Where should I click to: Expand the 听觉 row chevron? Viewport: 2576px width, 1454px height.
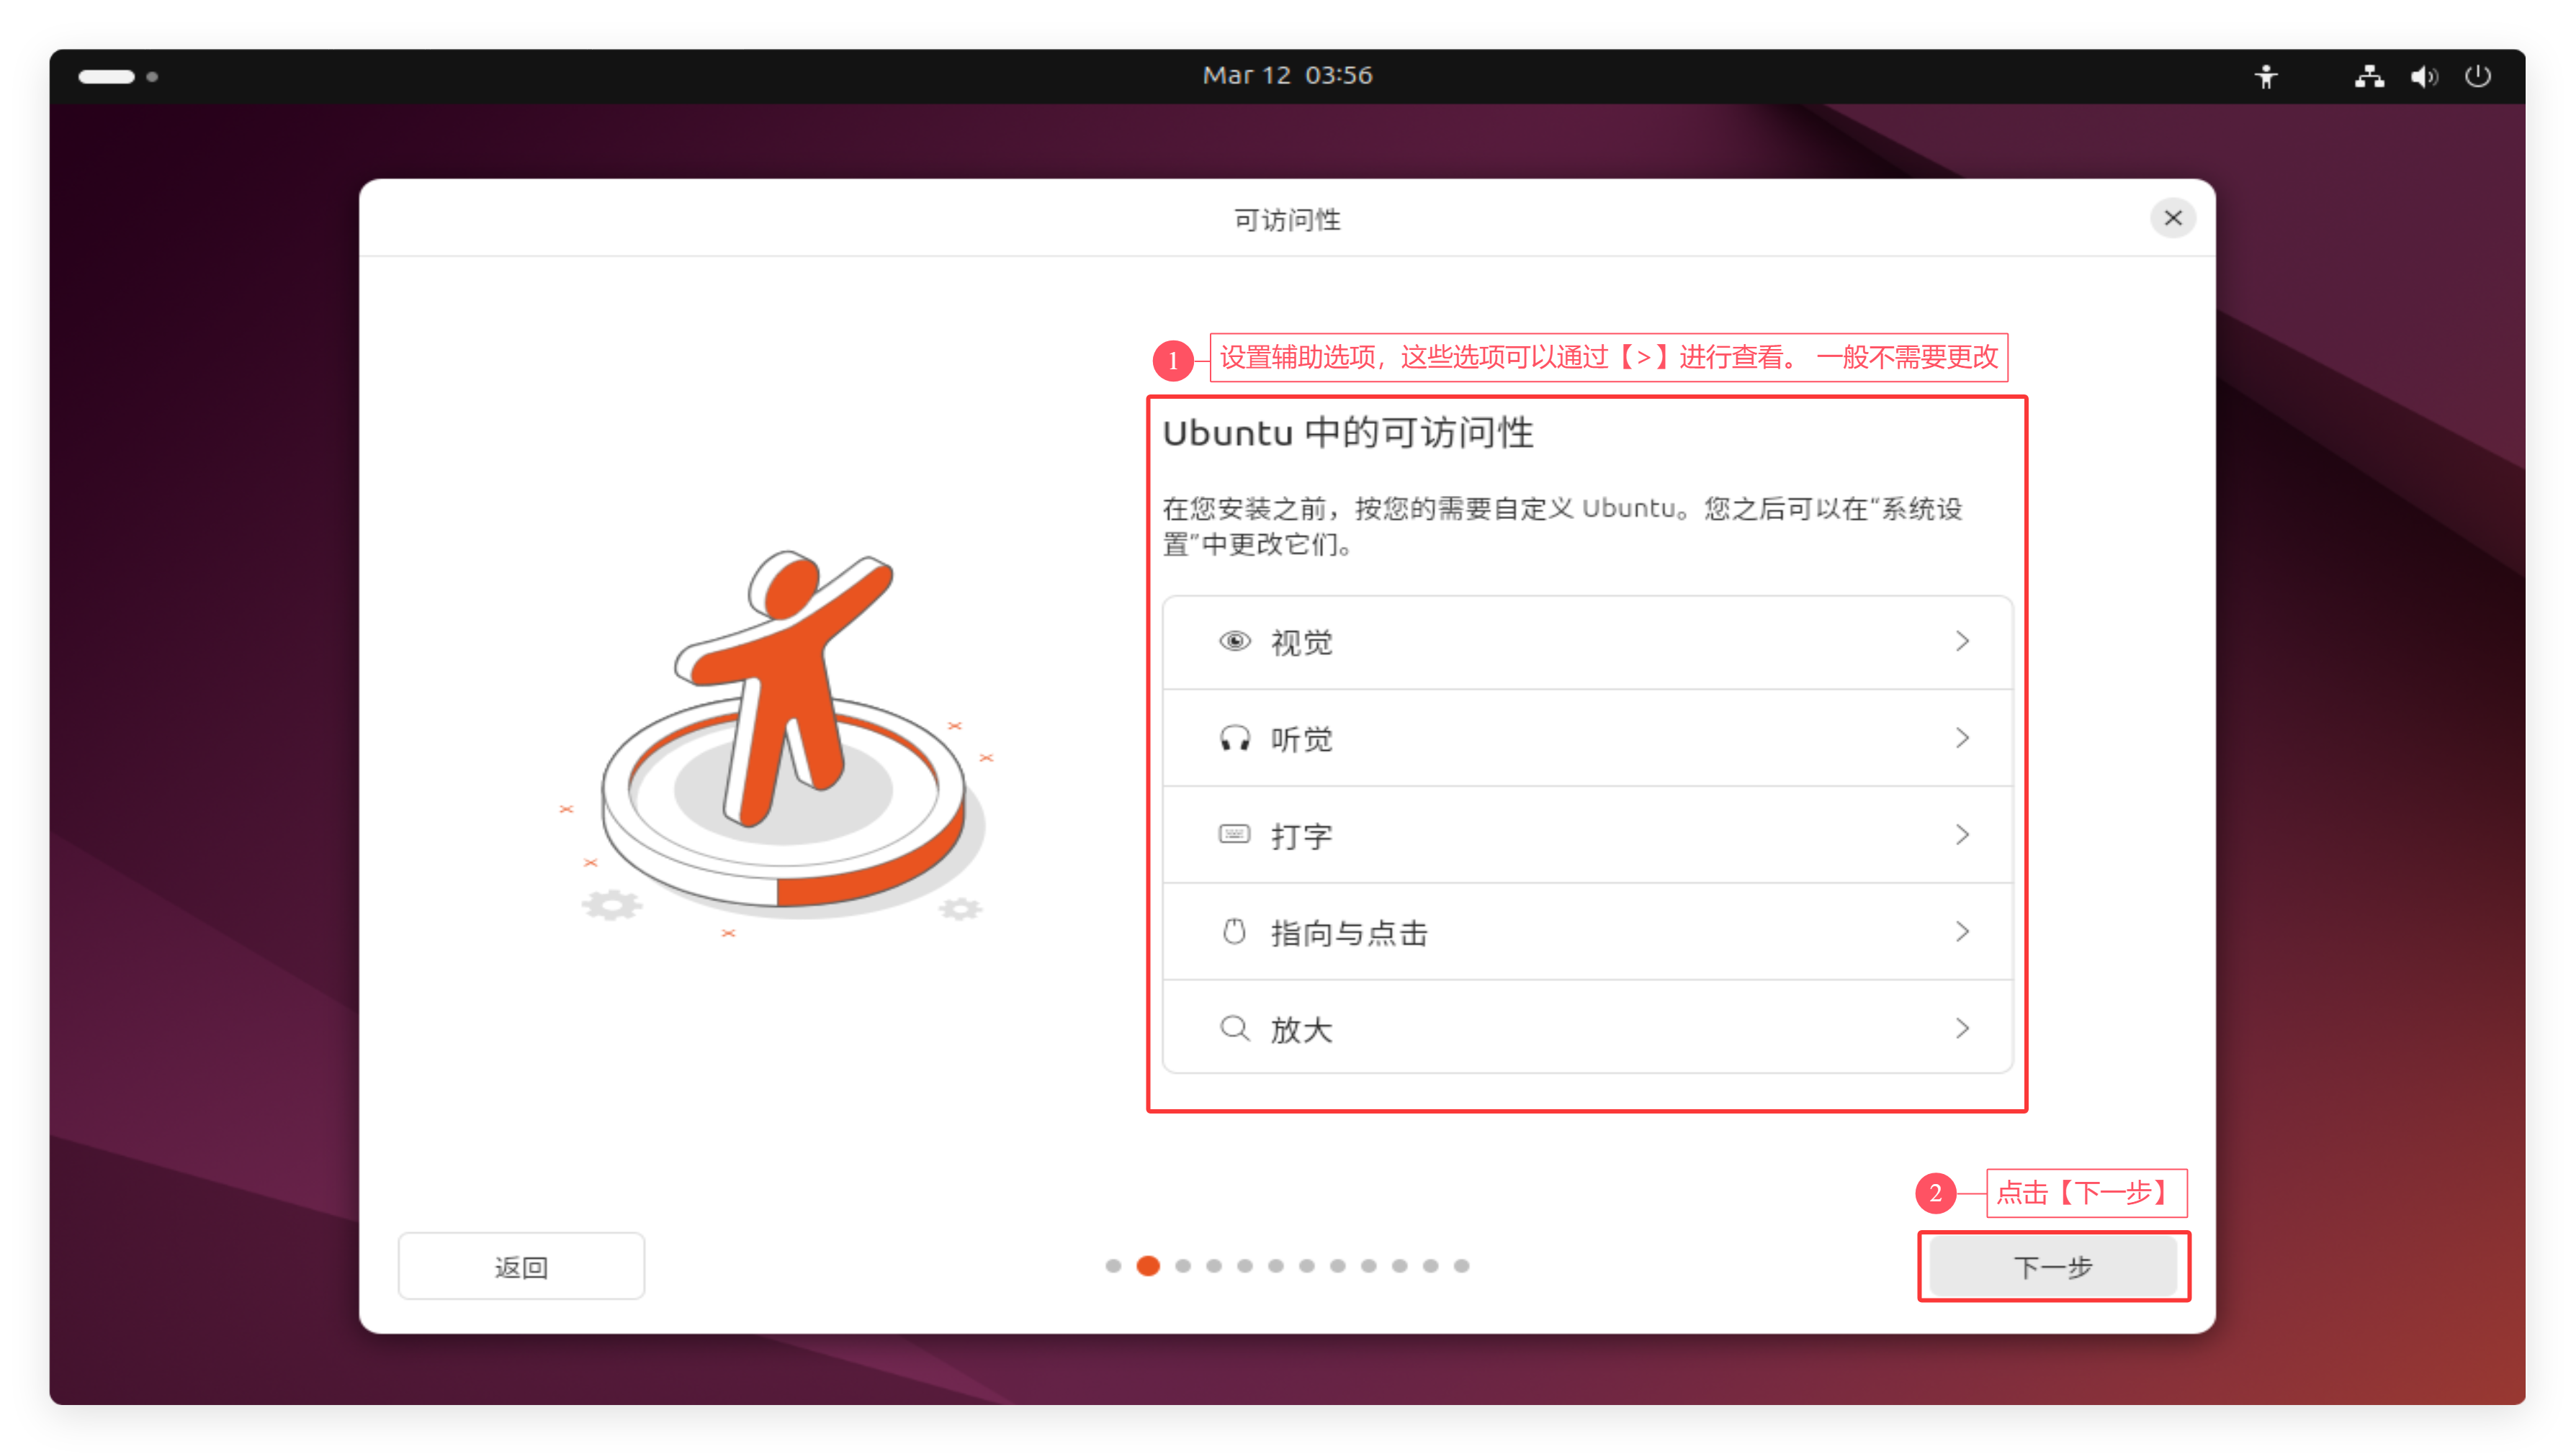click(1962, 739)
